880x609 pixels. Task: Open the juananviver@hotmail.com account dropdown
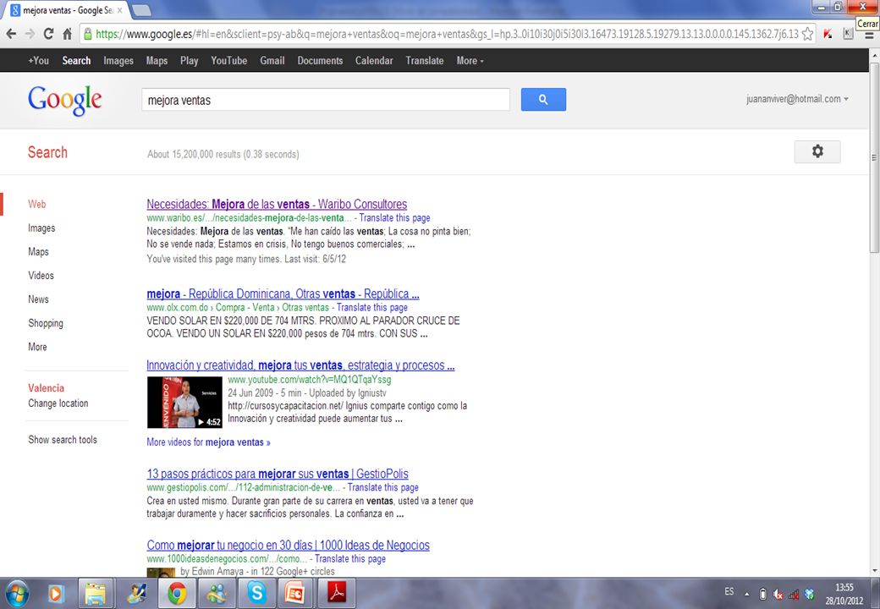[797, 99]
